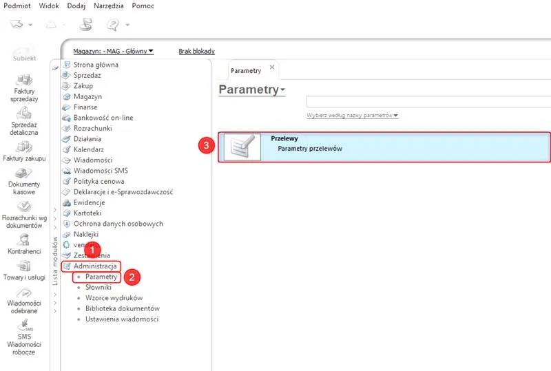Select the Przelewy parameters entry

(x=384, y=147)
